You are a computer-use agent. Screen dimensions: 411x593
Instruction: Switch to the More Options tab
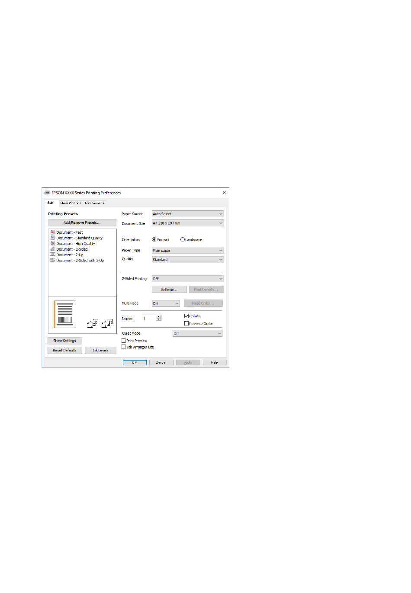click(x=71, y=203)
